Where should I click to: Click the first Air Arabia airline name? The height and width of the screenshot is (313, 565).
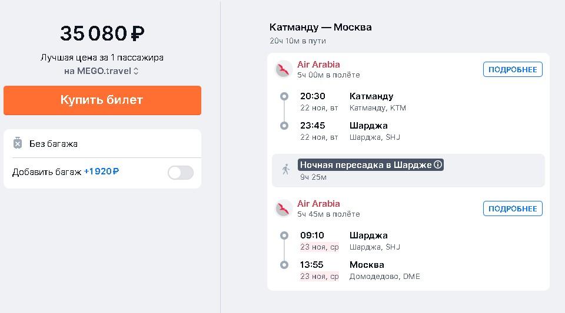[318, 65]
